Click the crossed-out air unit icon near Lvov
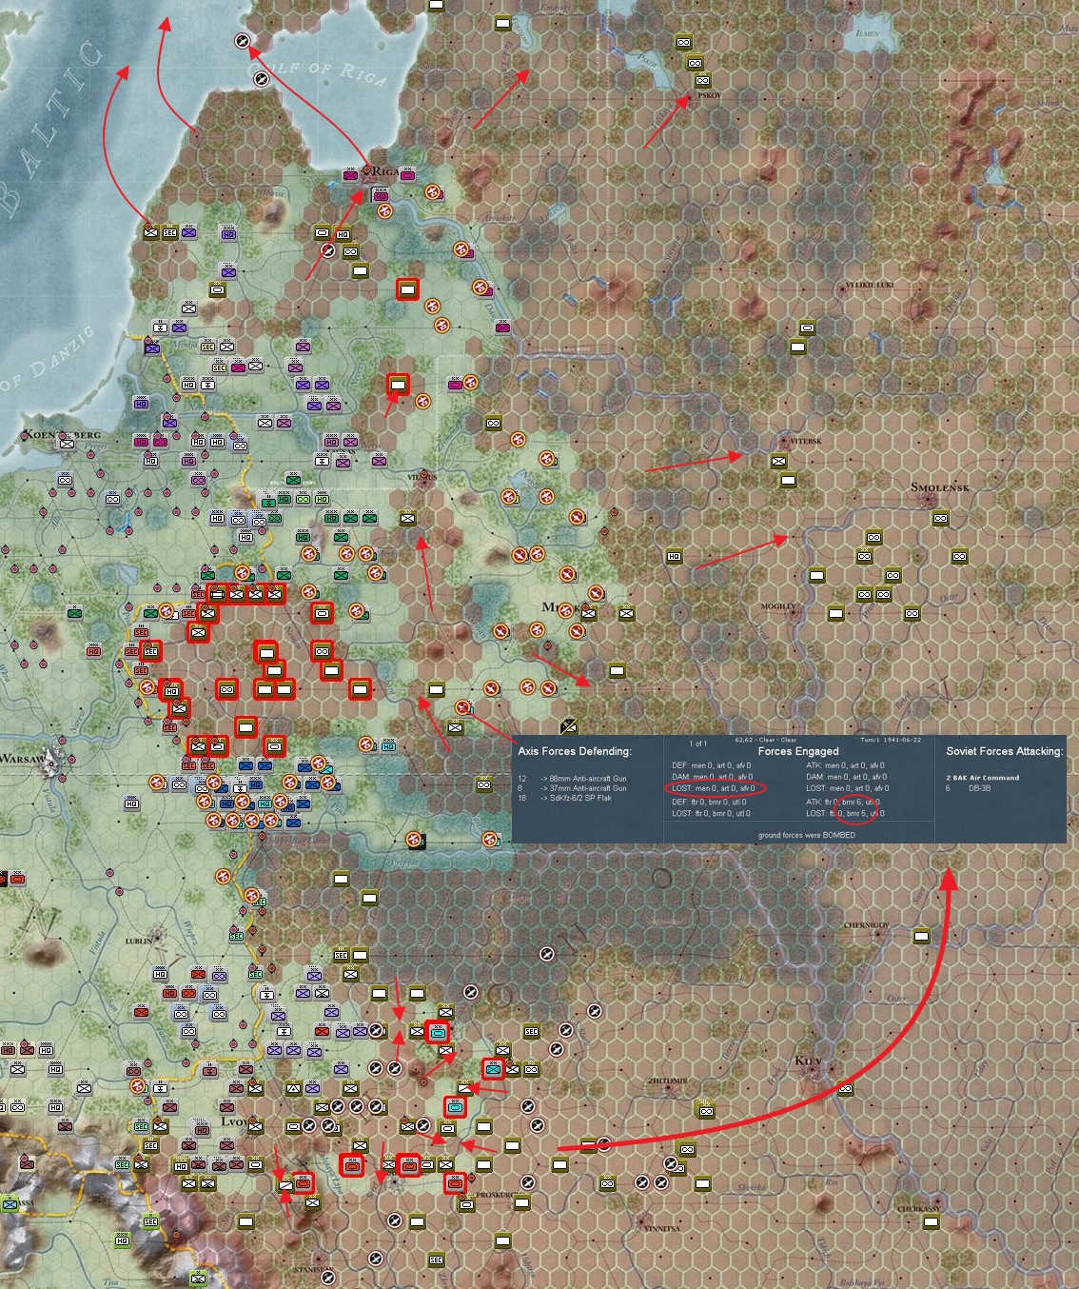1079x1289 pixels. pos(309,1126)
